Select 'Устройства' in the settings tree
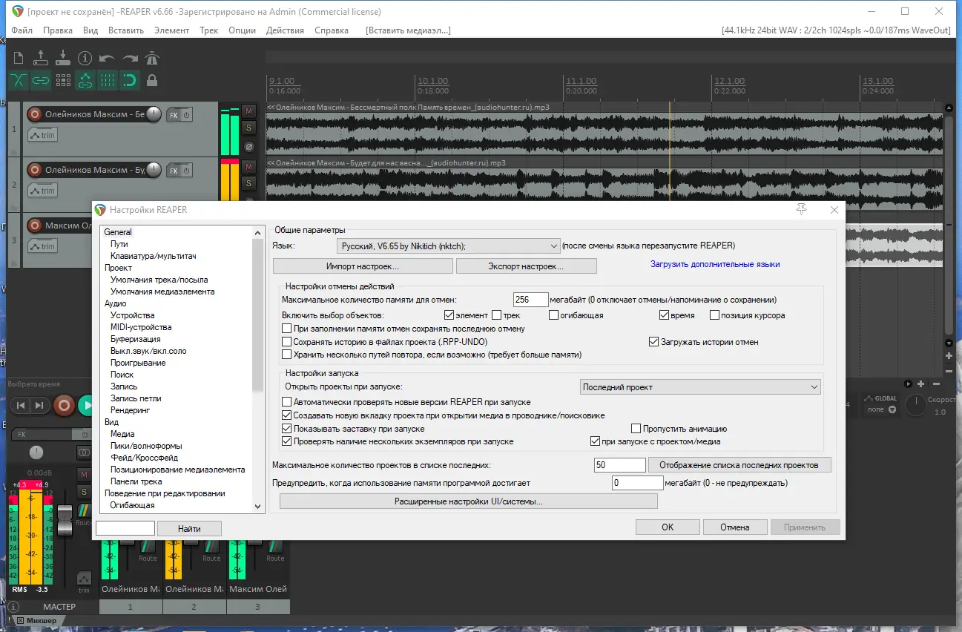This screenshot has height=632, width=962. [132, 315]
